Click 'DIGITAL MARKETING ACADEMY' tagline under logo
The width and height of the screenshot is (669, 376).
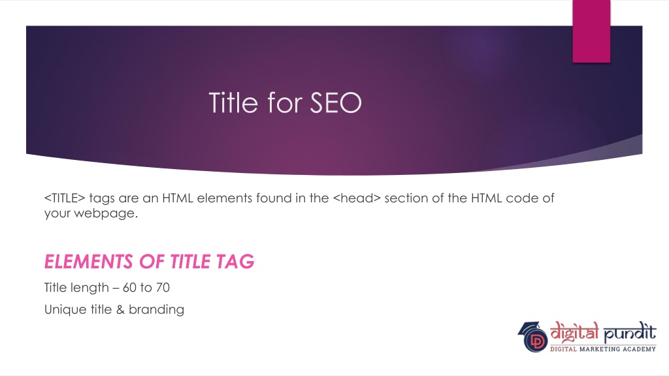(x=603, y=349)
